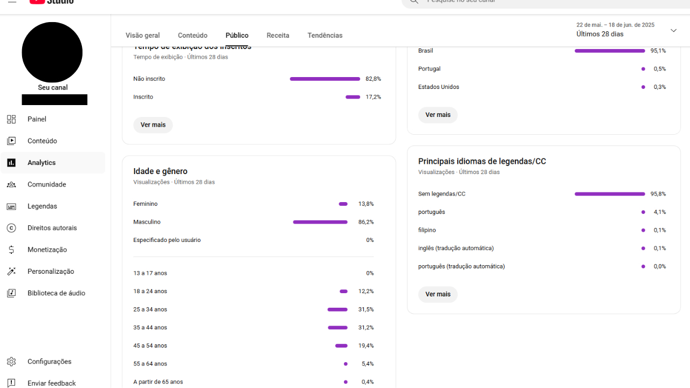Click the Especificado pelo usuário row
The height and width of the screenshot is (388, 690).
click(253, 240)
